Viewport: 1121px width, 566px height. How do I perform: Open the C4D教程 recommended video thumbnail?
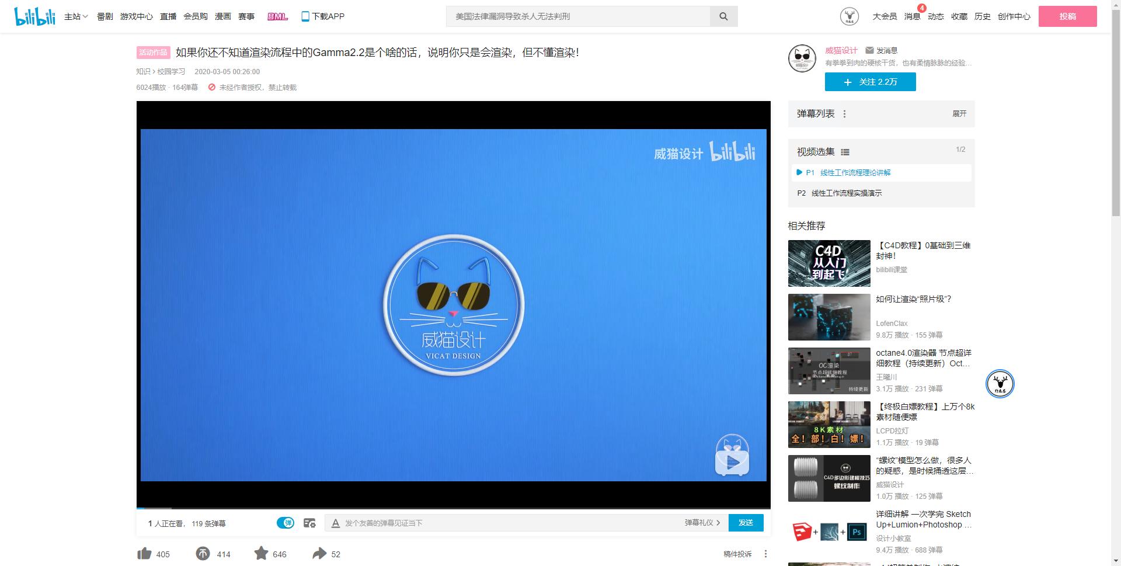[x=828, y=263]
